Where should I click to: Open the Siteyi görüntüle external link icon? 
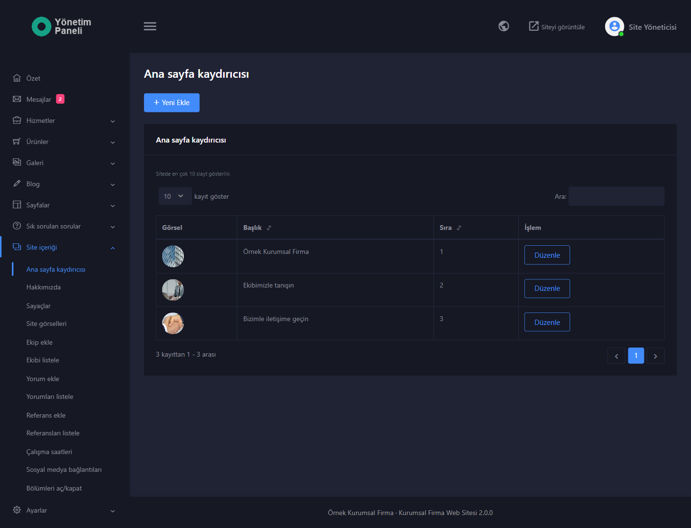[x=534, y=26]
